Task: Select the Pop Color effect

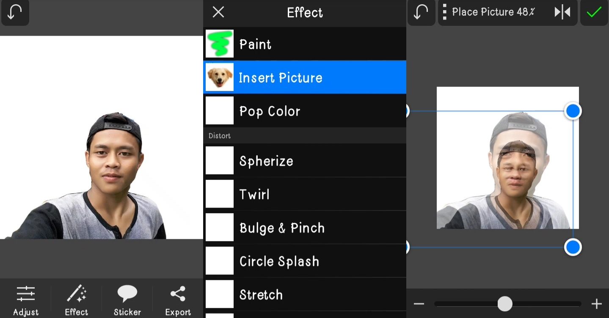Action: point(305,111)
